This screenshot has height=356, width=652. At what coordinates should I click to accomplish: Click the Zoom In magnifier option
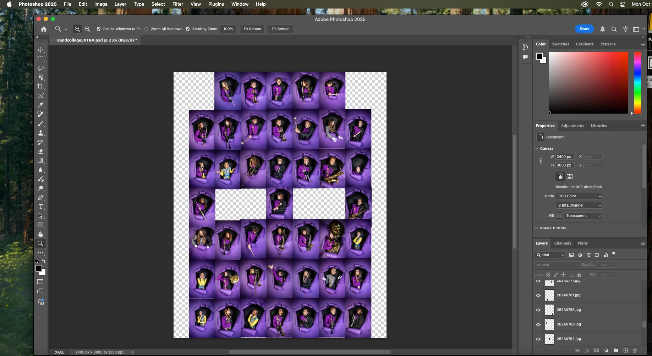click(x=77, y=29)
